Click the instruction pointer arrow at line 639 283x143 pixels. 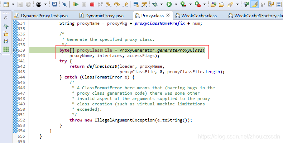[15, 50]
